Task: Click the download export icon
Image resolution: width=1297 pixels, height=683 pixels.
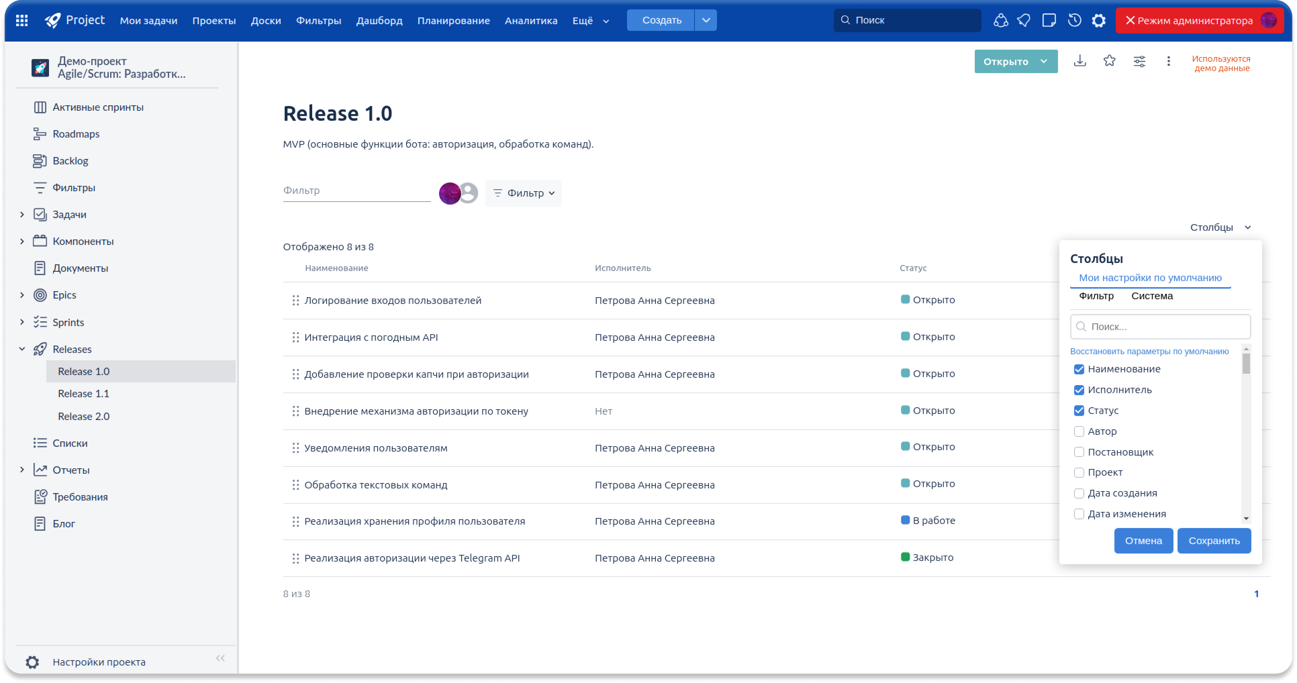Action: (x=1079, y=61)
